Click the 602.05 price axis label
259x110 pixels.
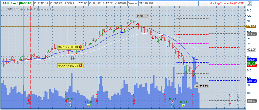251,49
